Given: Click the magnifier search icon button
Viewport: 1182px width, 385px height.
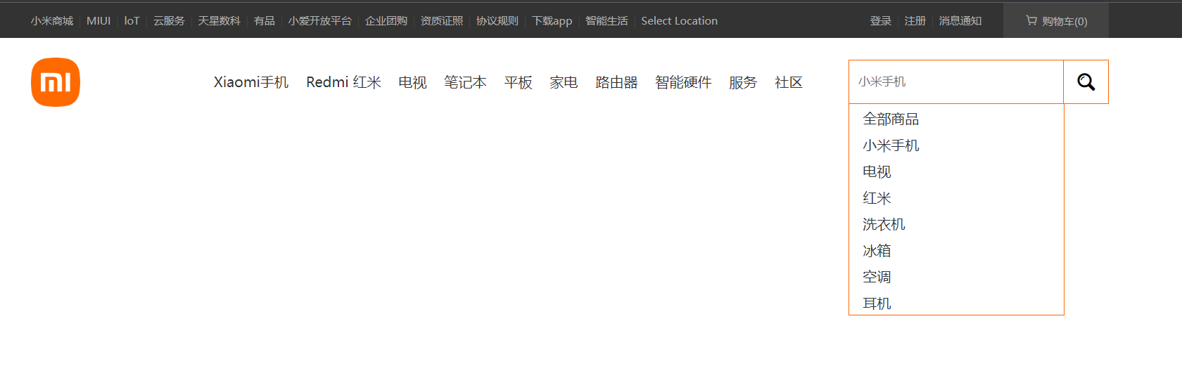Looking at the screenshot, I should [x=1086, y=82].
